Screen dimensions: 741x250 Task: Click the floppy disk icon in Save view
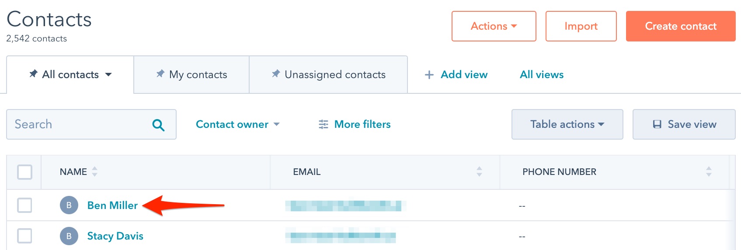coord(657,124)
